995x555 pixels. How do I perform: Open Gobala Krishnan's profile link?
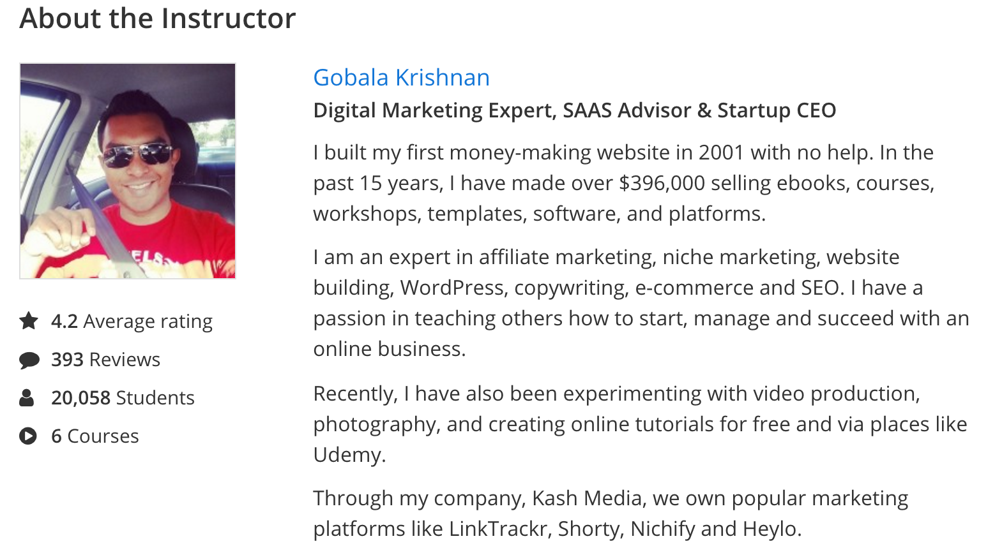click(x=401, y=78)
